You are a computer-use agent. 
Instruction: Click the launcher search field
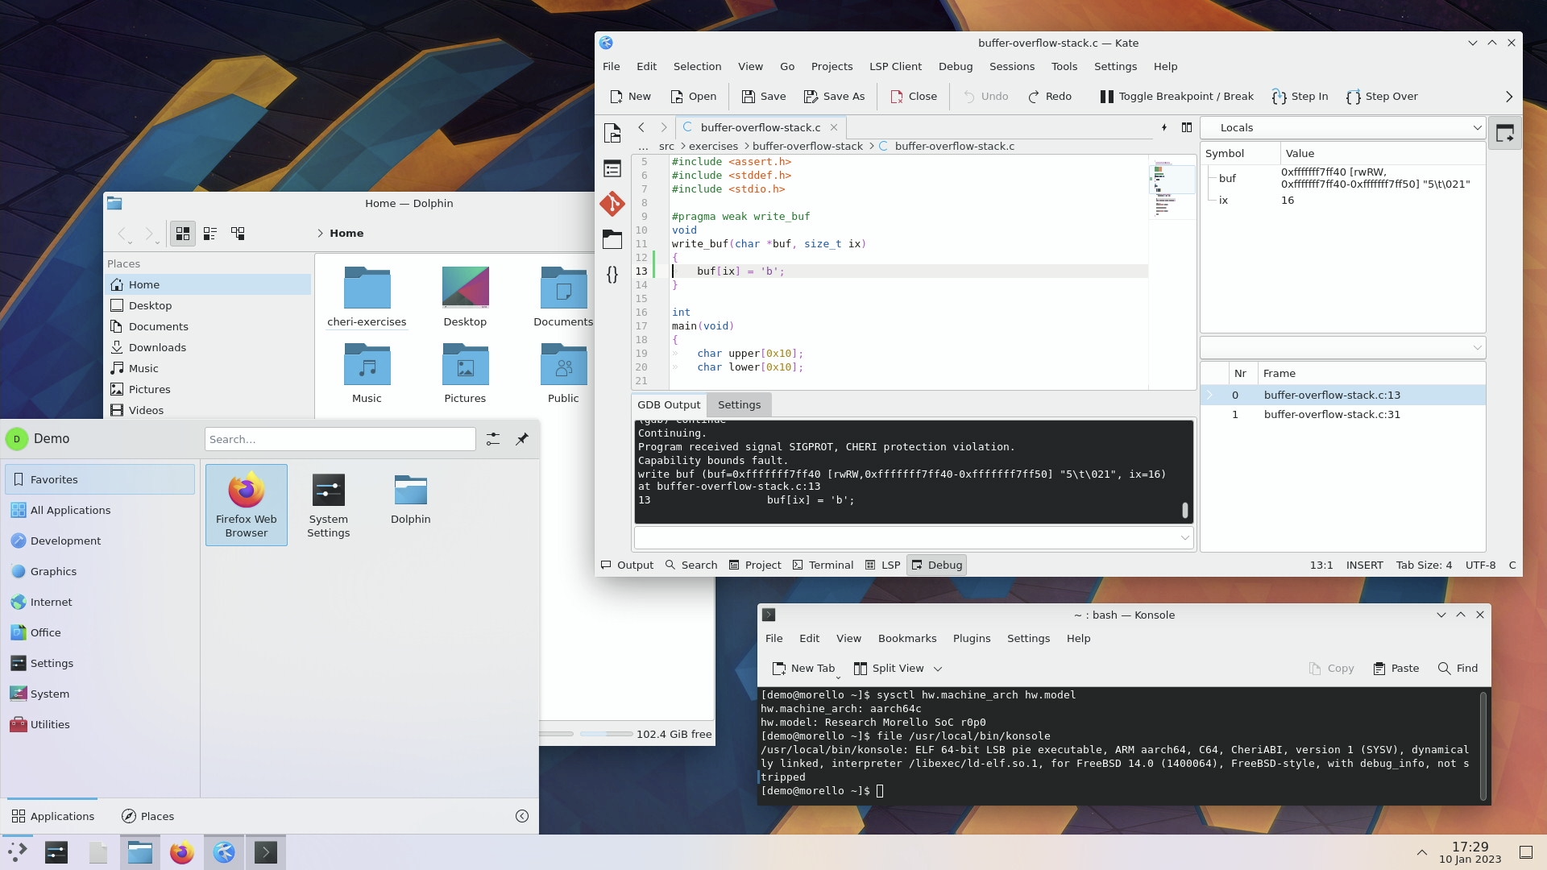click(340, 439)
